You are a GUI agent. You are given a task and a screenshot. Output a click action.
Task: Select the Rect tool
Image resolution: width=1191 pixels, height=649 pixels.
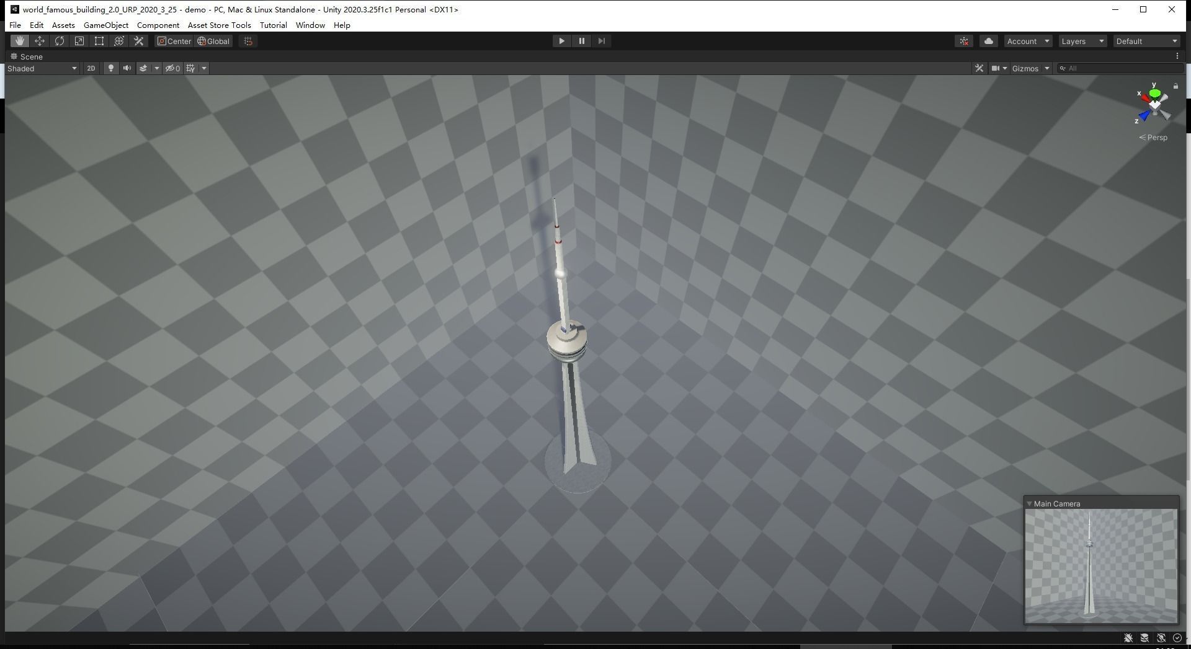point(99,41)
